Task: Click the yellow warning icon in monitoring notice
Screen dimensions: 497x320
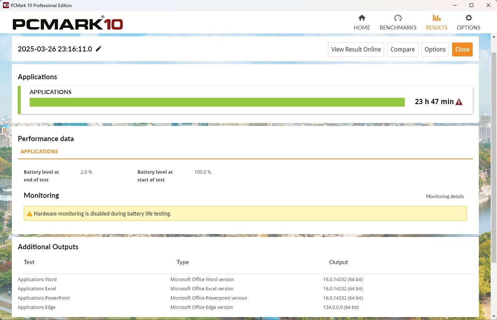Action: pyautogui.click(x=30, y=214)
